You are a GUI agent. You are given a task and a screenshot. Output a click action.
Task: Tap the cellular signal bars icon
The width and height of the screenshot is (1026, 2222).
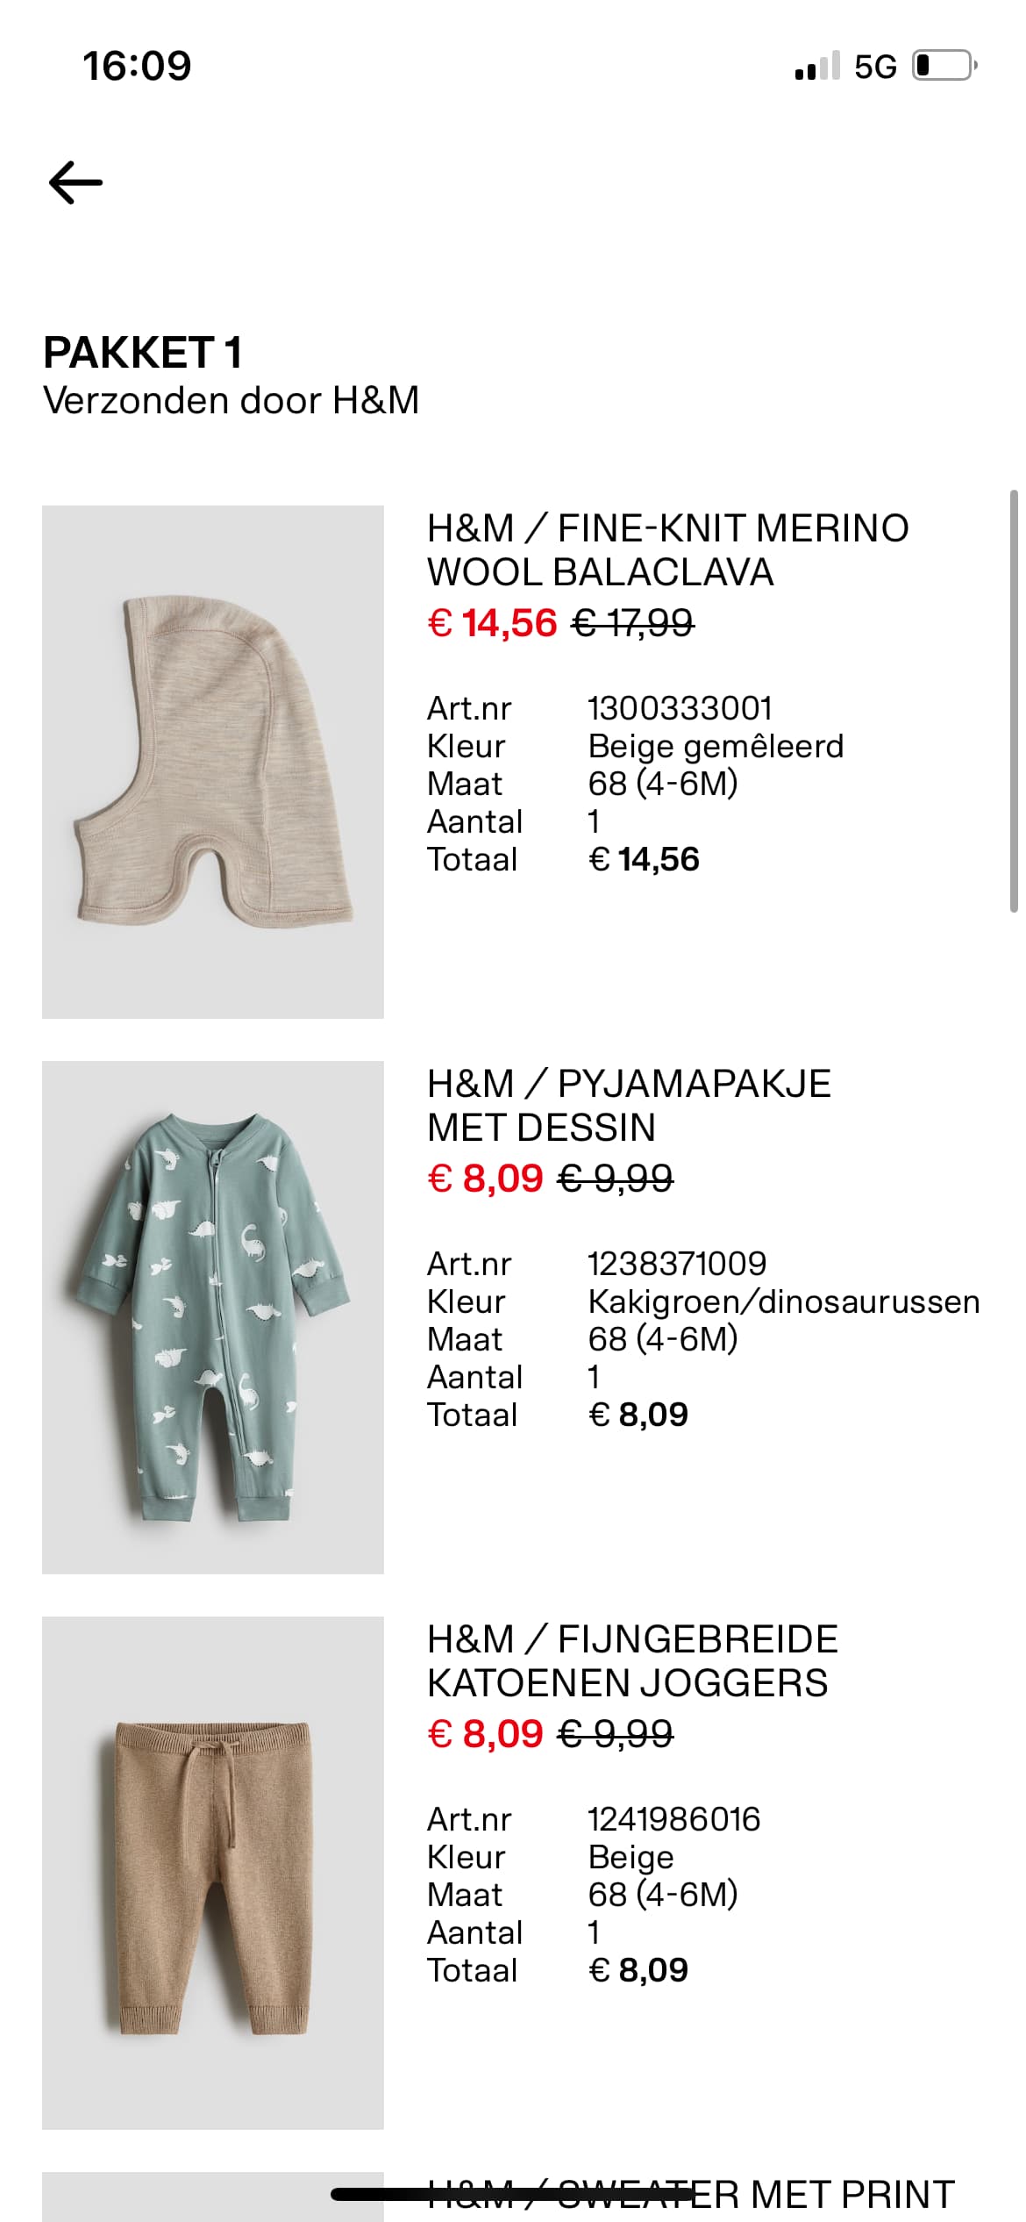tap(816, 66)
